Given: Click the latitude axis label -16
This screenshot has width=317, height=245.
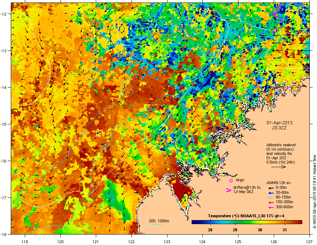Looking at the screenshot, I should tap(4, 161).
